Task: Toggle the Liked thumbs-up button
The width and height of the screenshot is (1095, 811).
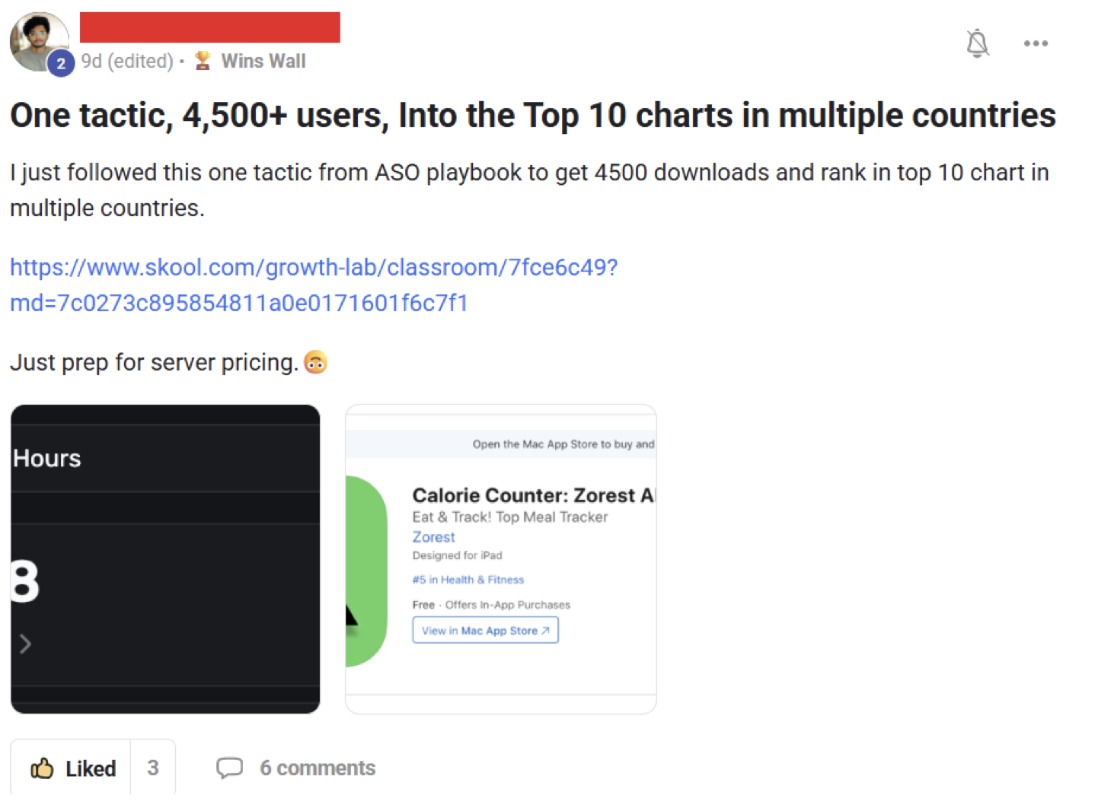Action: 73,768
